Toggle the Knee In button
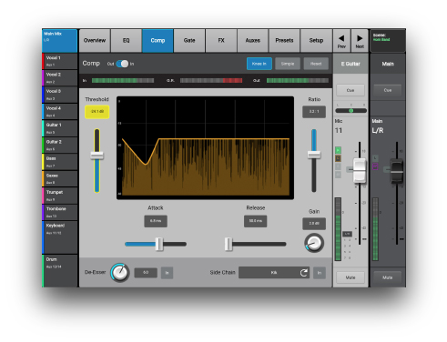The image size is (447, 342). pos(259,64)
